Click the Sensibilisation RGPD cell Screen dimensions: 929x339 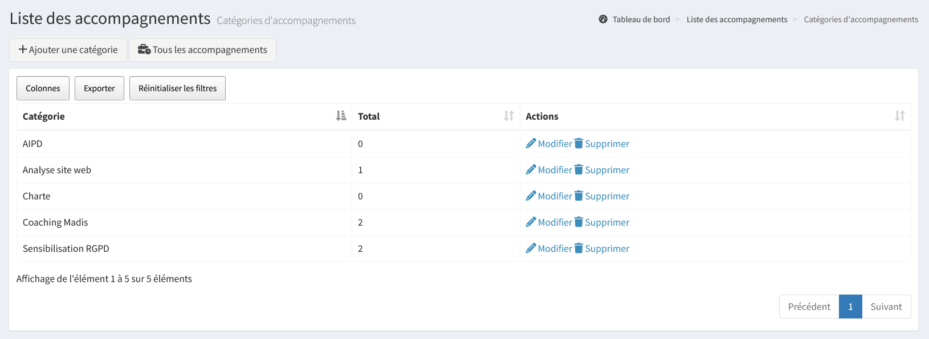184,248
